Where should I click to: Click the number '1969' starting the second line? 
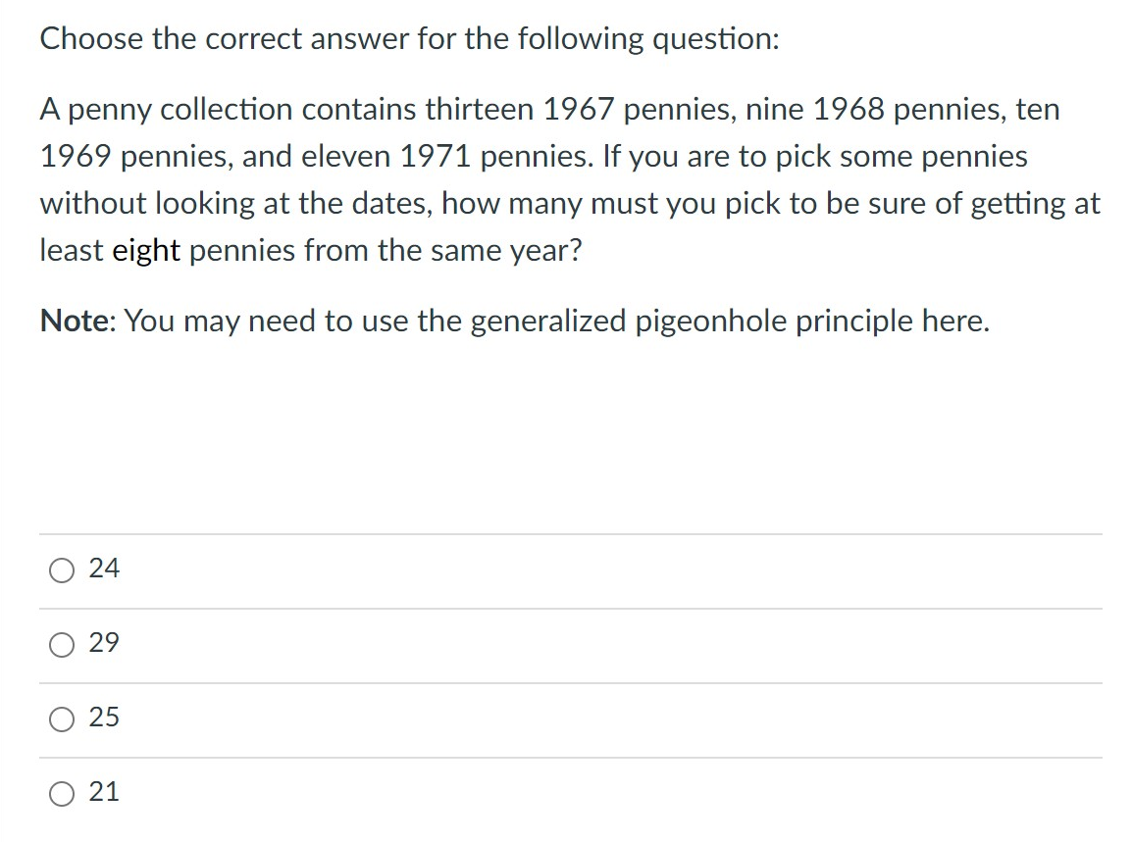point(76,157)
